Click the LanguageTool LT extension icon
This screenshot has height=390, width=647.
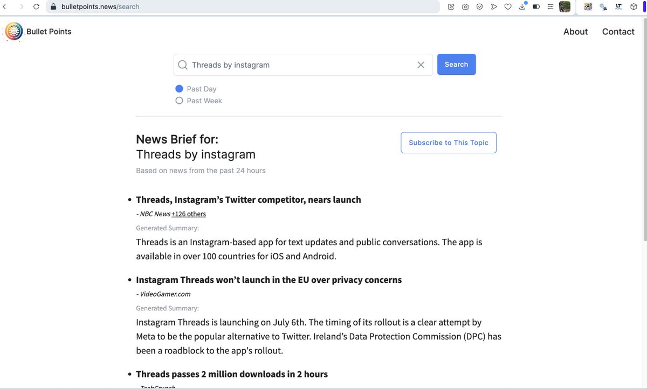click(x=618, y=6)
